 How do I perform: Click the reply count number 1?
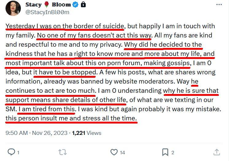tap(18, 152)
